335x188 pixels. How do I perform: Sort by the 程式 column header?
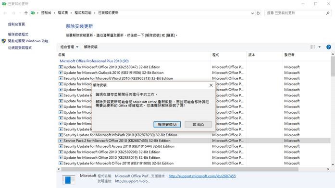point(228,55)
